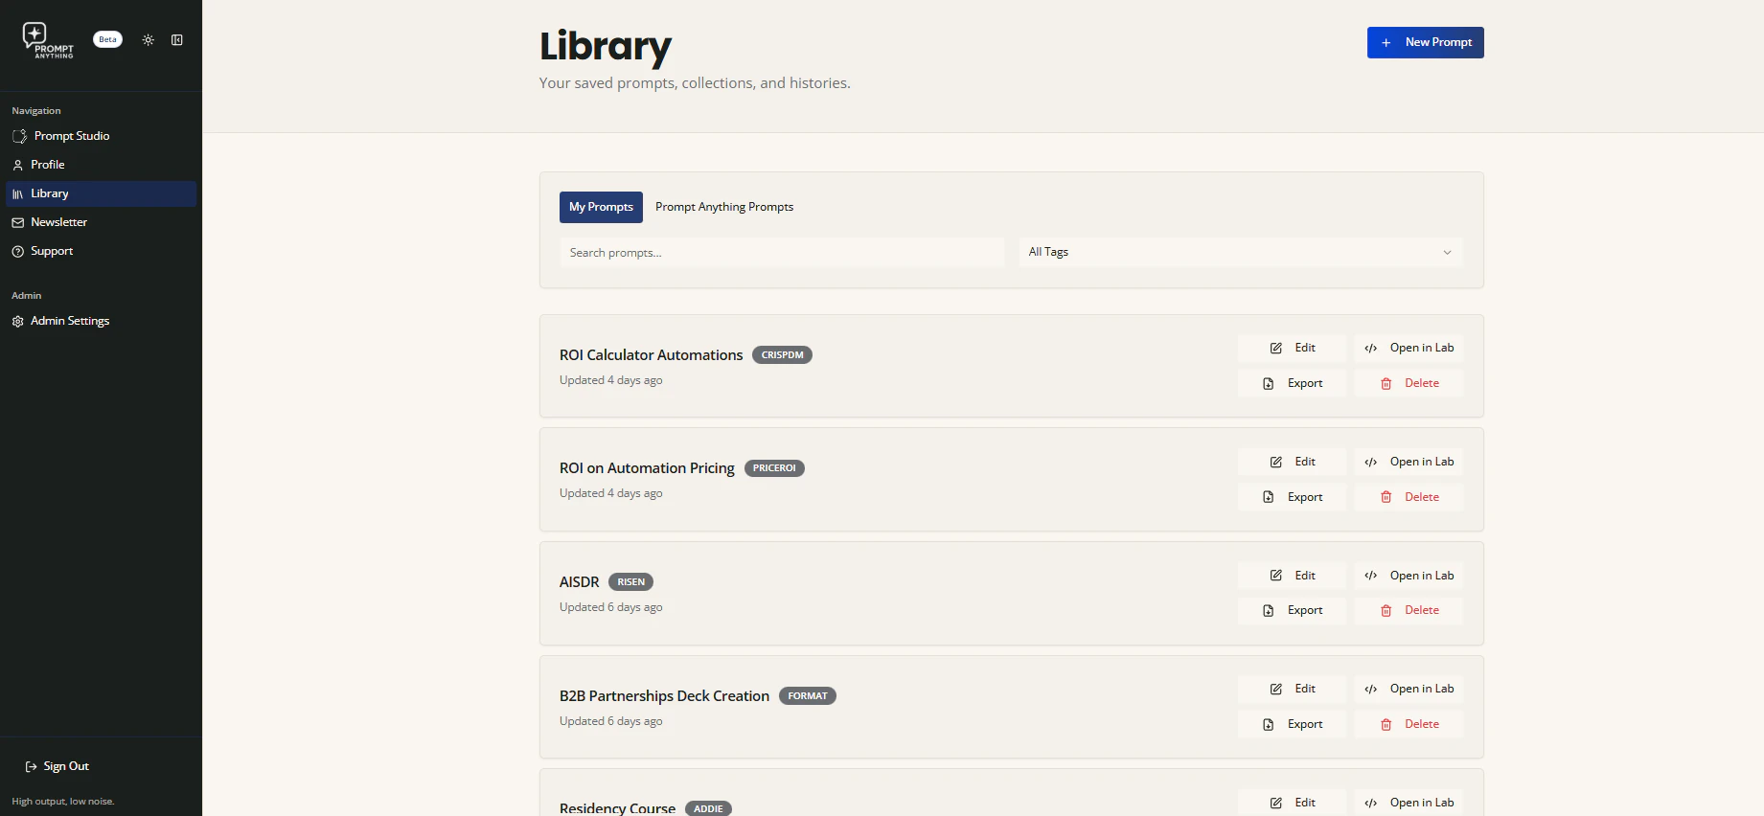Export the AISDR prompt
This screenshot has height=816, width=1764.
pos(1292,610)
